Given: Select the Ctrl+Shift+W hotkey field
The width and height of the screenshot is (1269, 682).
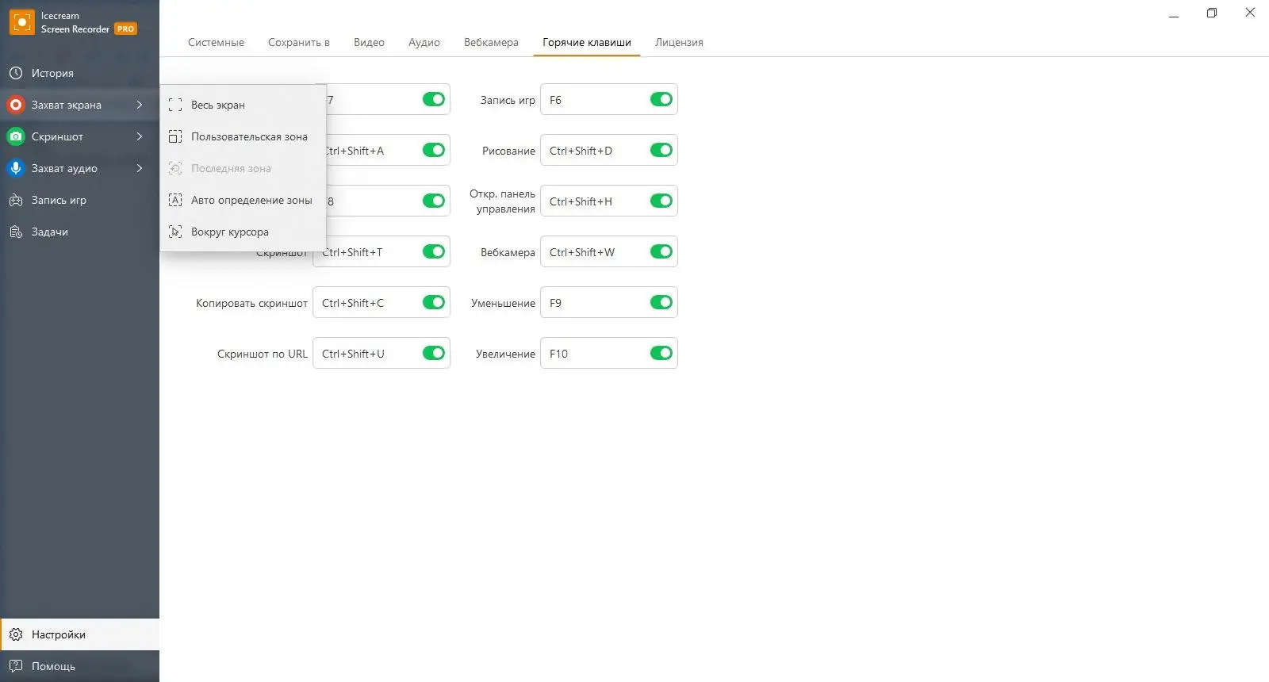Looking at the screenshot, I should (x=609, y=251).
